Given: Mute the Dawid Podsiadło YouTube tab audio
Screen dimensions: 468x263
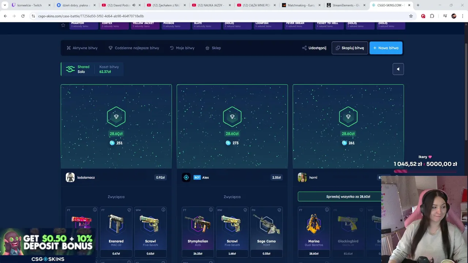Looking at the screenshot, I should 133,5.
